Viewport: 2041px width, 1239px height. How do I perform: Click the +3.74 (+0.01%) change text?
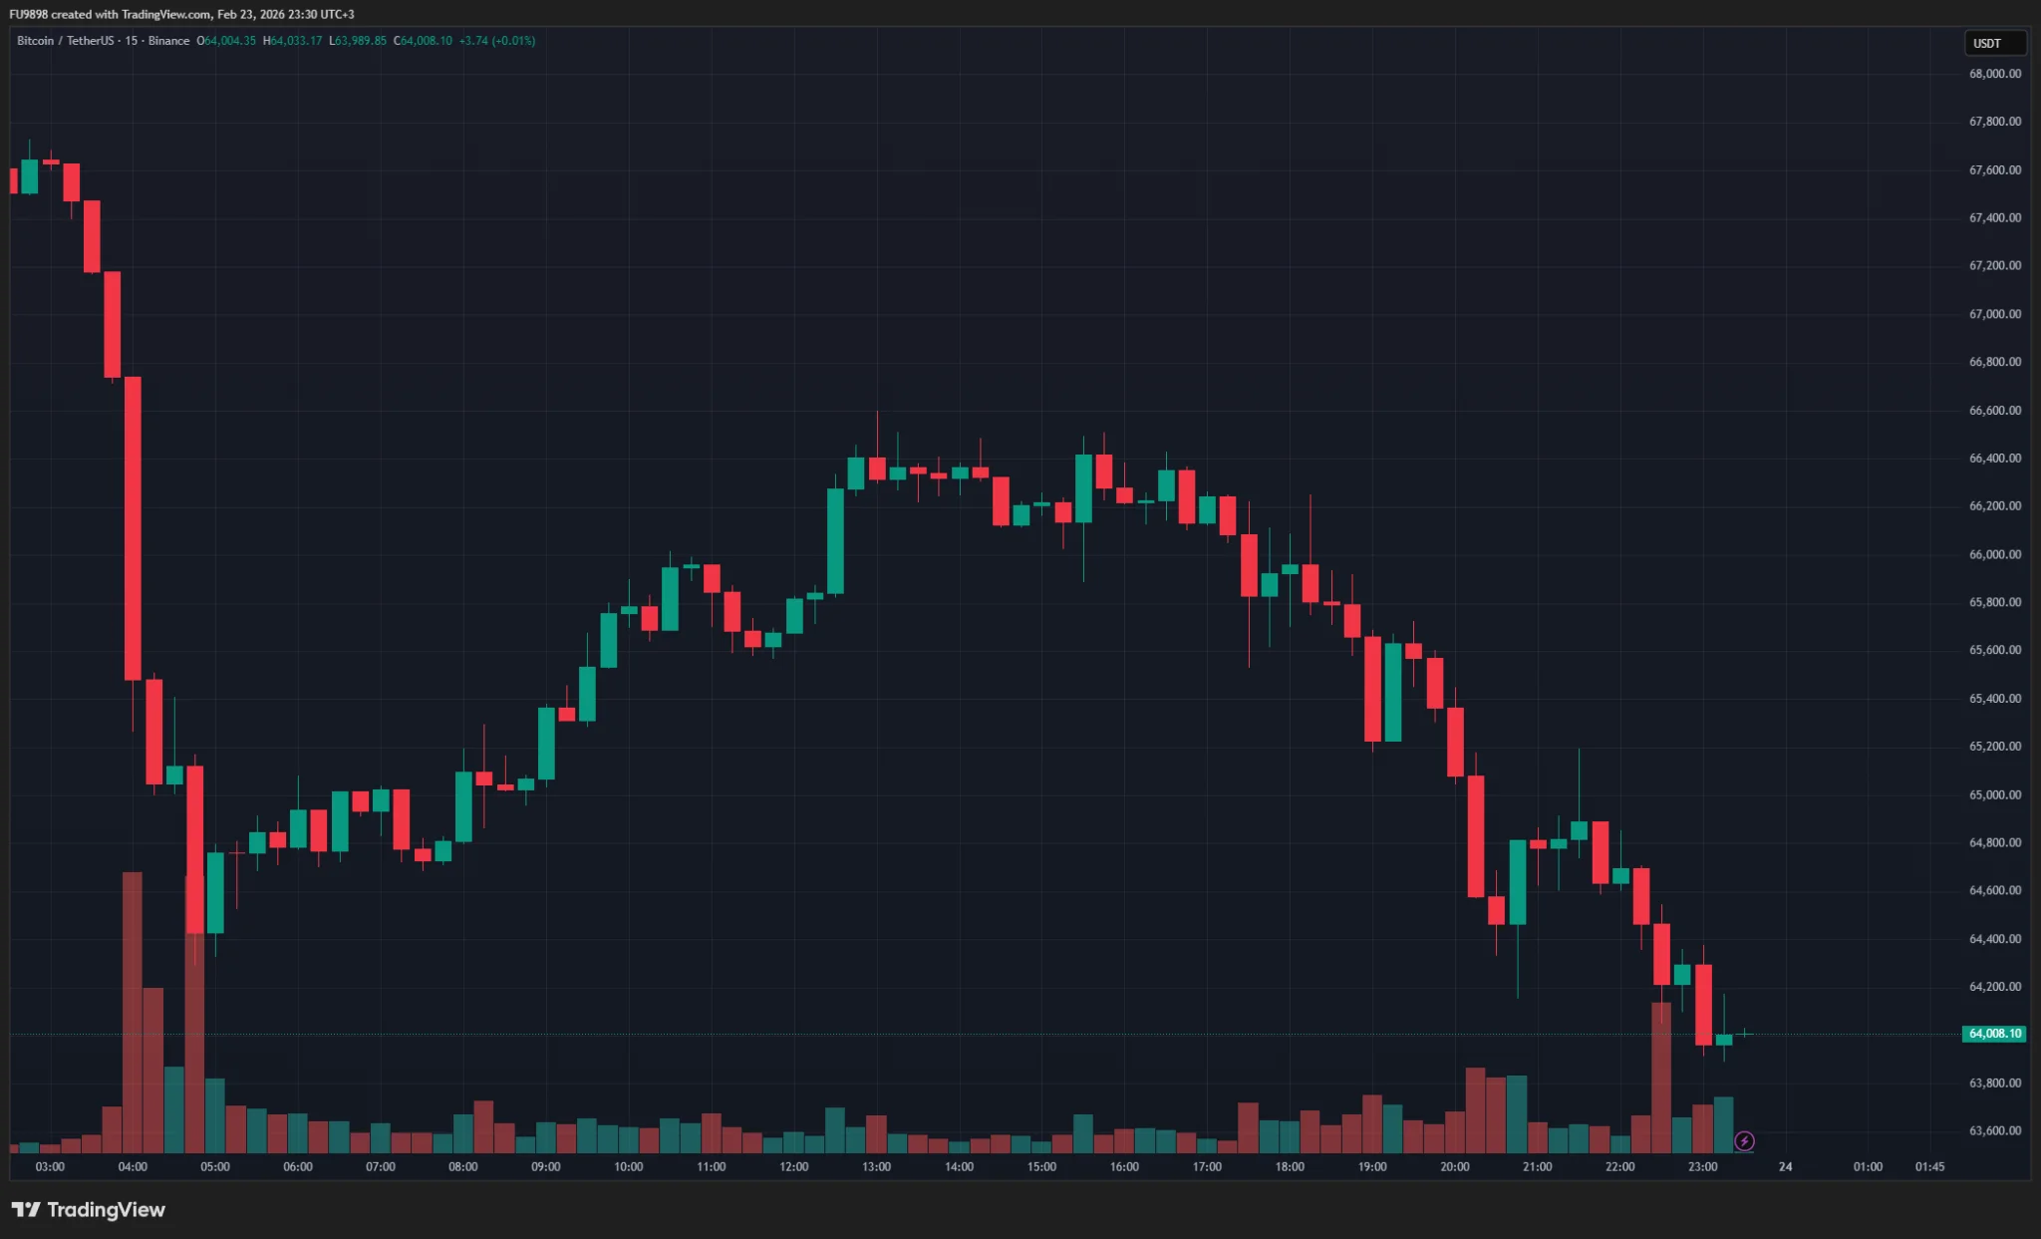click(497, 41)
